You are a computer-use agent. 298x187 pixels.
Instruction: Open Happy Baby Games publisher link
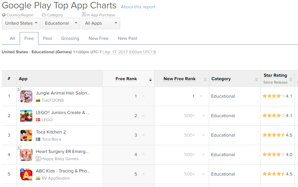(60, 159)
